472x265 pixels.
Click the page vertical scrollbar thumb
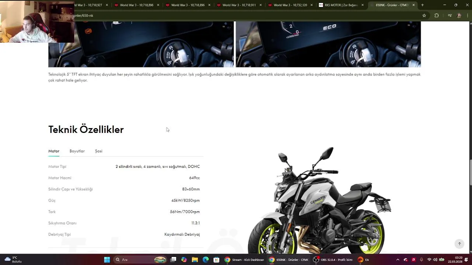pos(470,172)
